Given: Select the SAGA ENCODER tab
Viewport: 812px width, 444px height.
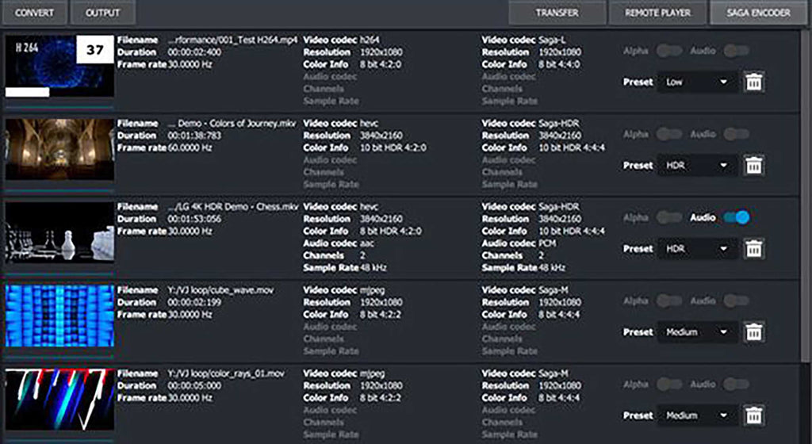Looking at the screenshot, I should coord(759,13).
